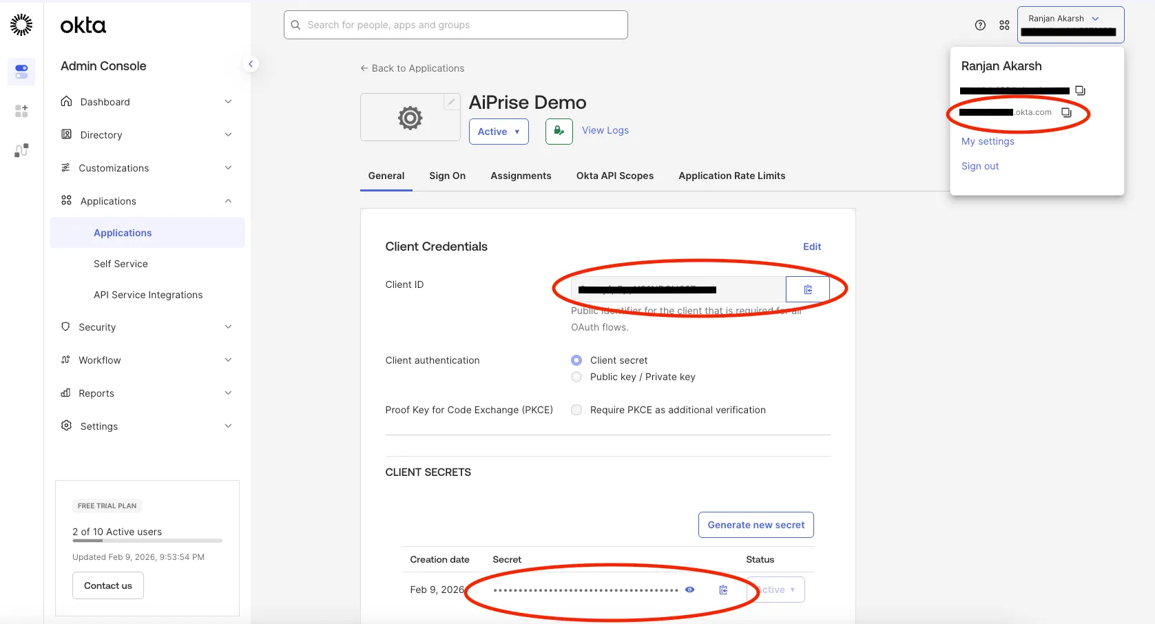Collapse the sidebar with the arrow button
The height and width of the screenshot is (624, 1155).
[251, 64]
